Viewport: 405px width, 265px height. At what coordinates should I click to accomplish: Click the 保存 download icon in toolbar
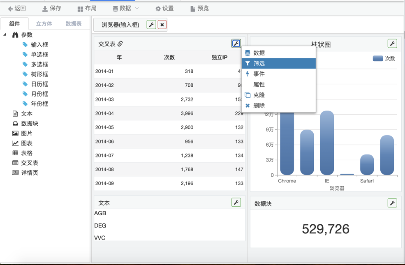pos(45,9)
